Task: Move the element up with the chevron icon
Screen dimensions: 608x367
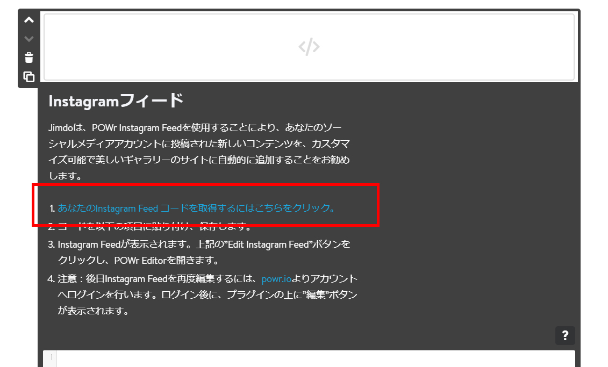Action: click(28, 19)
